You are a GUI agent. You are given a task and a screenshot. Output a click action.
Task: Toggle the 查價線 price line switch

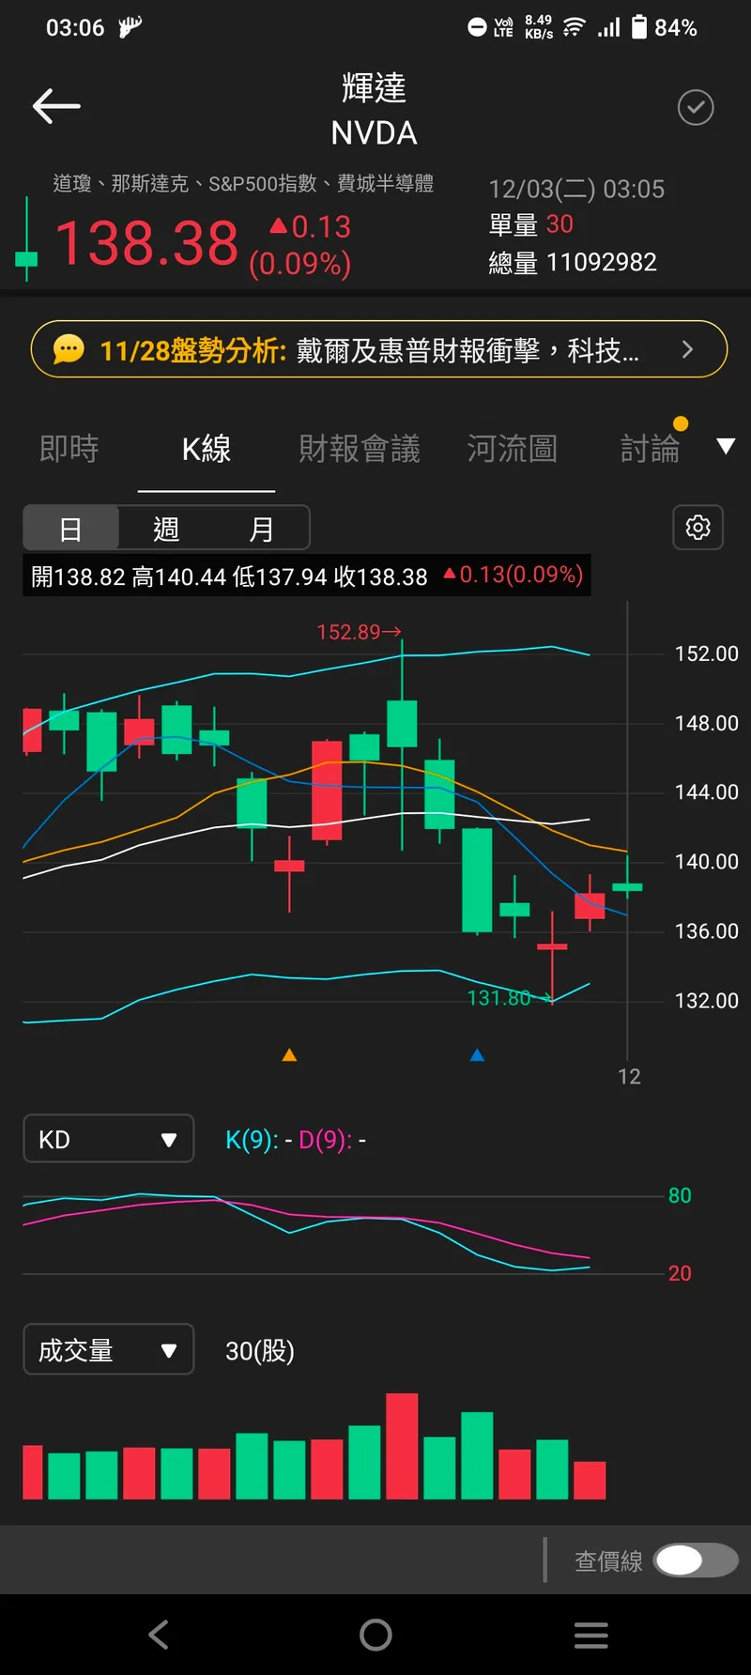(697, 1560)
